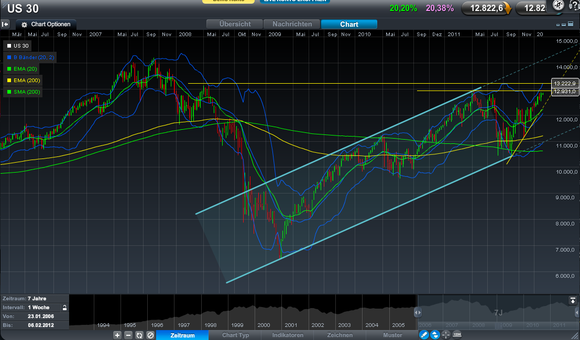Click the yellow demo account button at top
Screen dimensions: 580x340
coord(228,1)
